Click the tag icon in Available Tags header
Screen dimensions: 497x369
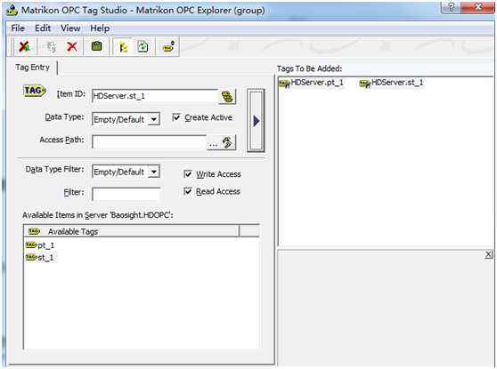click(34, 231)
